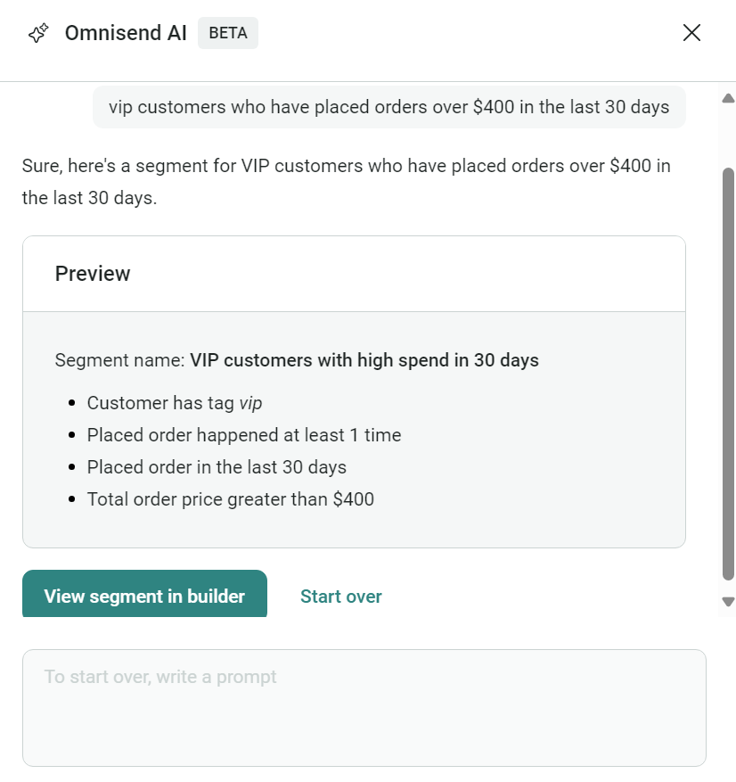Click the assistant response text

(x=345, y=181)
